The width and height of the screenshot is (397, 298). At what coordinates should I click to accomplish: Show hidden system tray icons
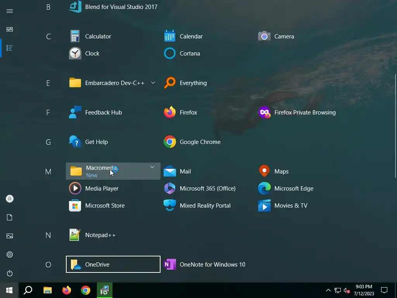[328, 290]
